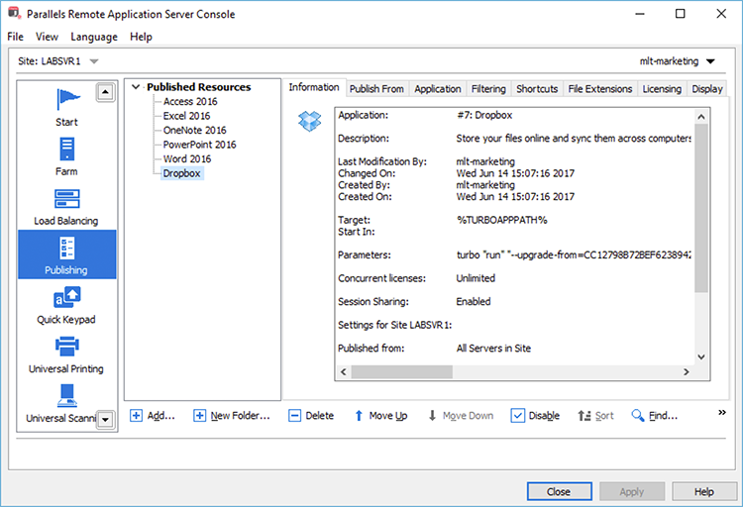Click the Add plus icon

coord(136,416)
